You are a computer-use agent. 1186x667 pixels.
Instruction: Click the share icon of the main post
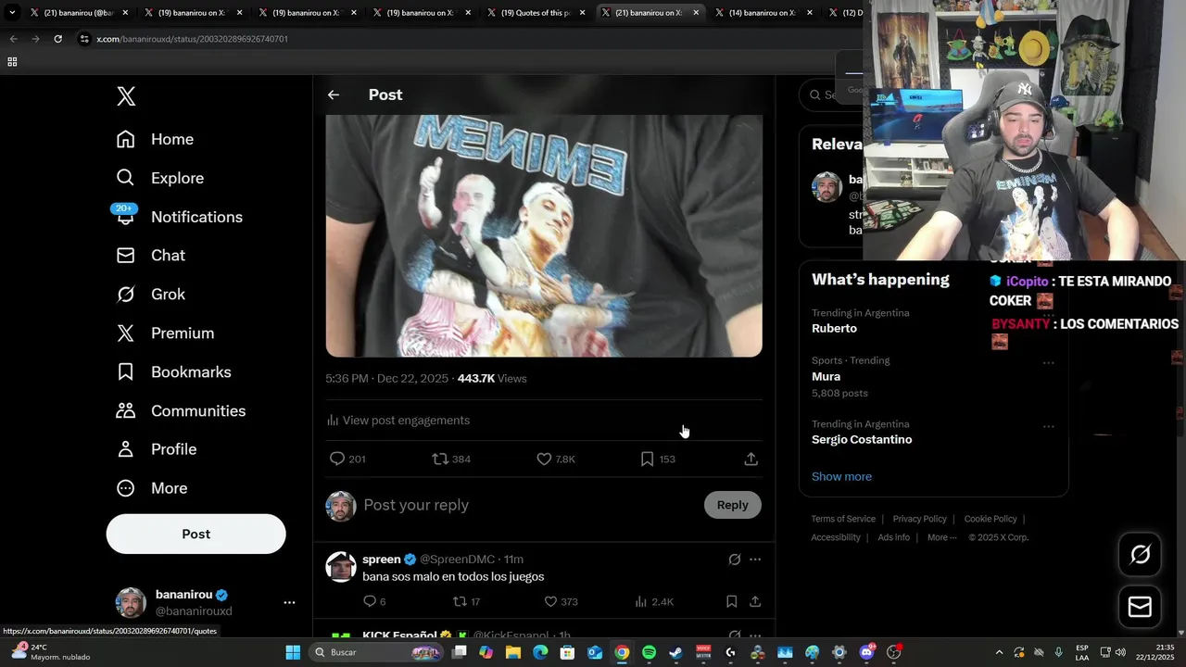coord(751,459)
